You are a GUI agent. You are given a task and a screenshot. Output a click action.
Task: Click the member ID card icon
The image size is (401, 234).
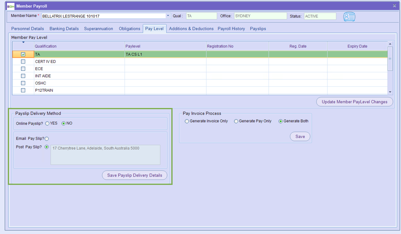click(349, 17)
